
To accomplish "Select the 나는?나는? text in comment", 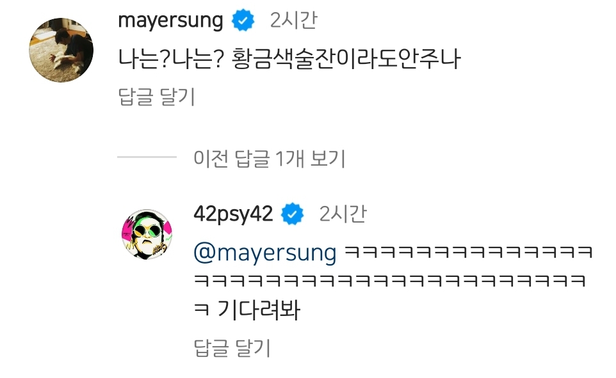I will point(171,59).
